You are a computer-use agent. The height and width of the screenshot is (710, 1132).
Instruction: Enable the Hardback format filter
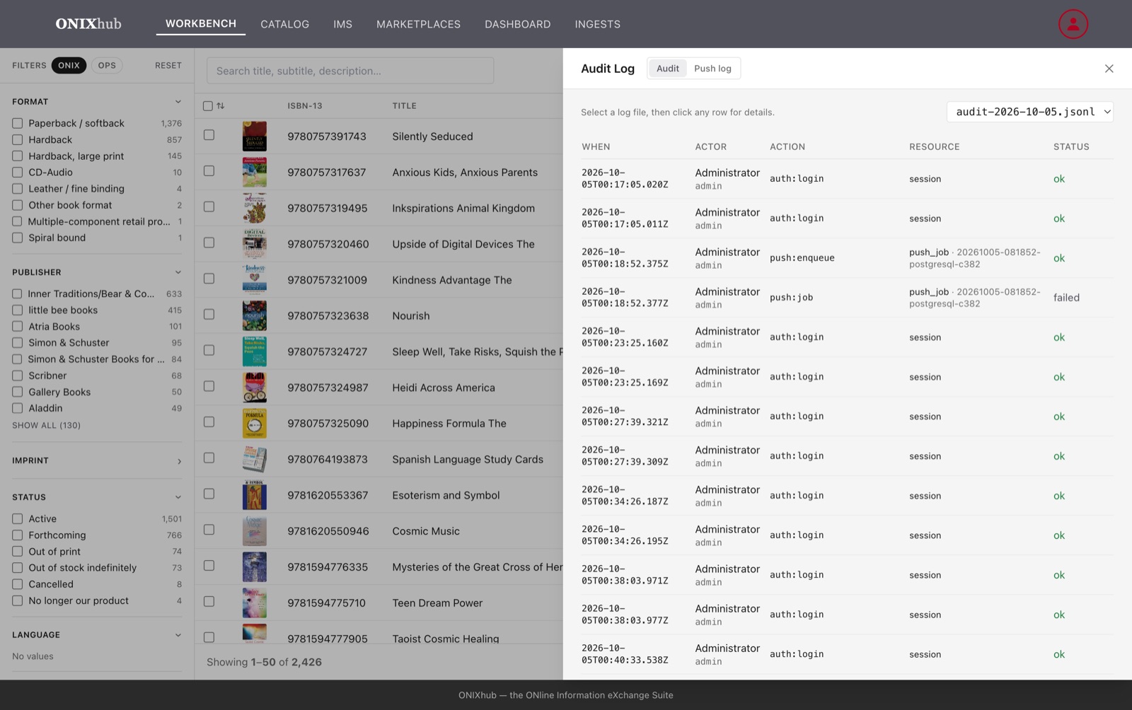[18, 140]
